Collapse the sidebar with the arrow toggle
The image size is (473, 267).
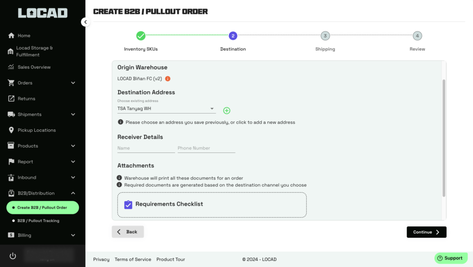pos(85,22)
